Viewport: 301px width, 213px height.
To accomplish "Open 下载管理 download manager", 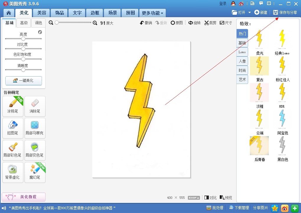I will 239,208.
